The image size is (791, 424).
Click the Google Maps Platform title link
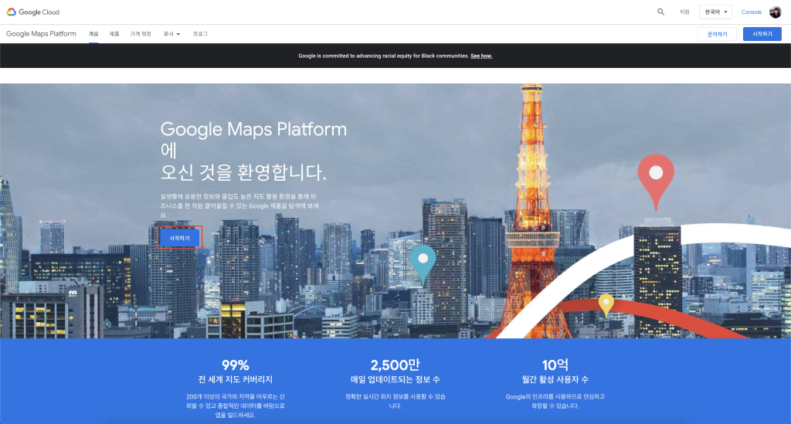(x=41, y=34)
